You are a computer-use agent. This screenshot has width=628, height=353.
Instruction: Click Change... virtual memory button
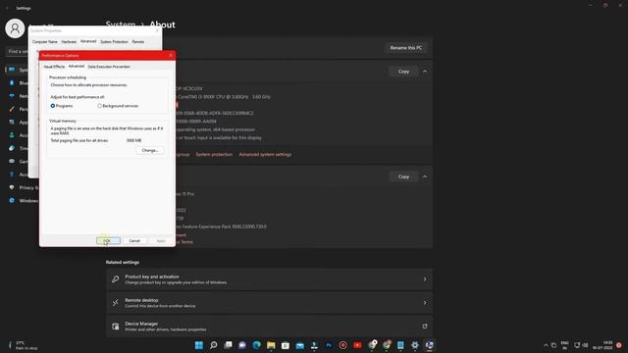[150, 150]
